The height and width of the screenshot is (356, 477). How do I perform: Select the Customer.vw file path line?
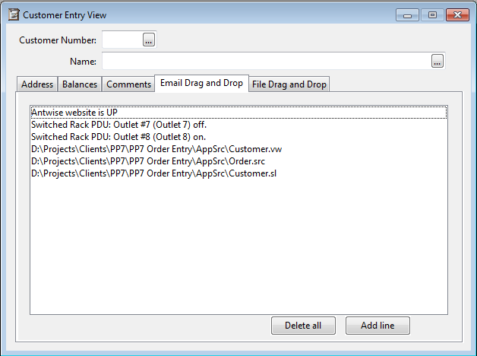pos(238,149)
